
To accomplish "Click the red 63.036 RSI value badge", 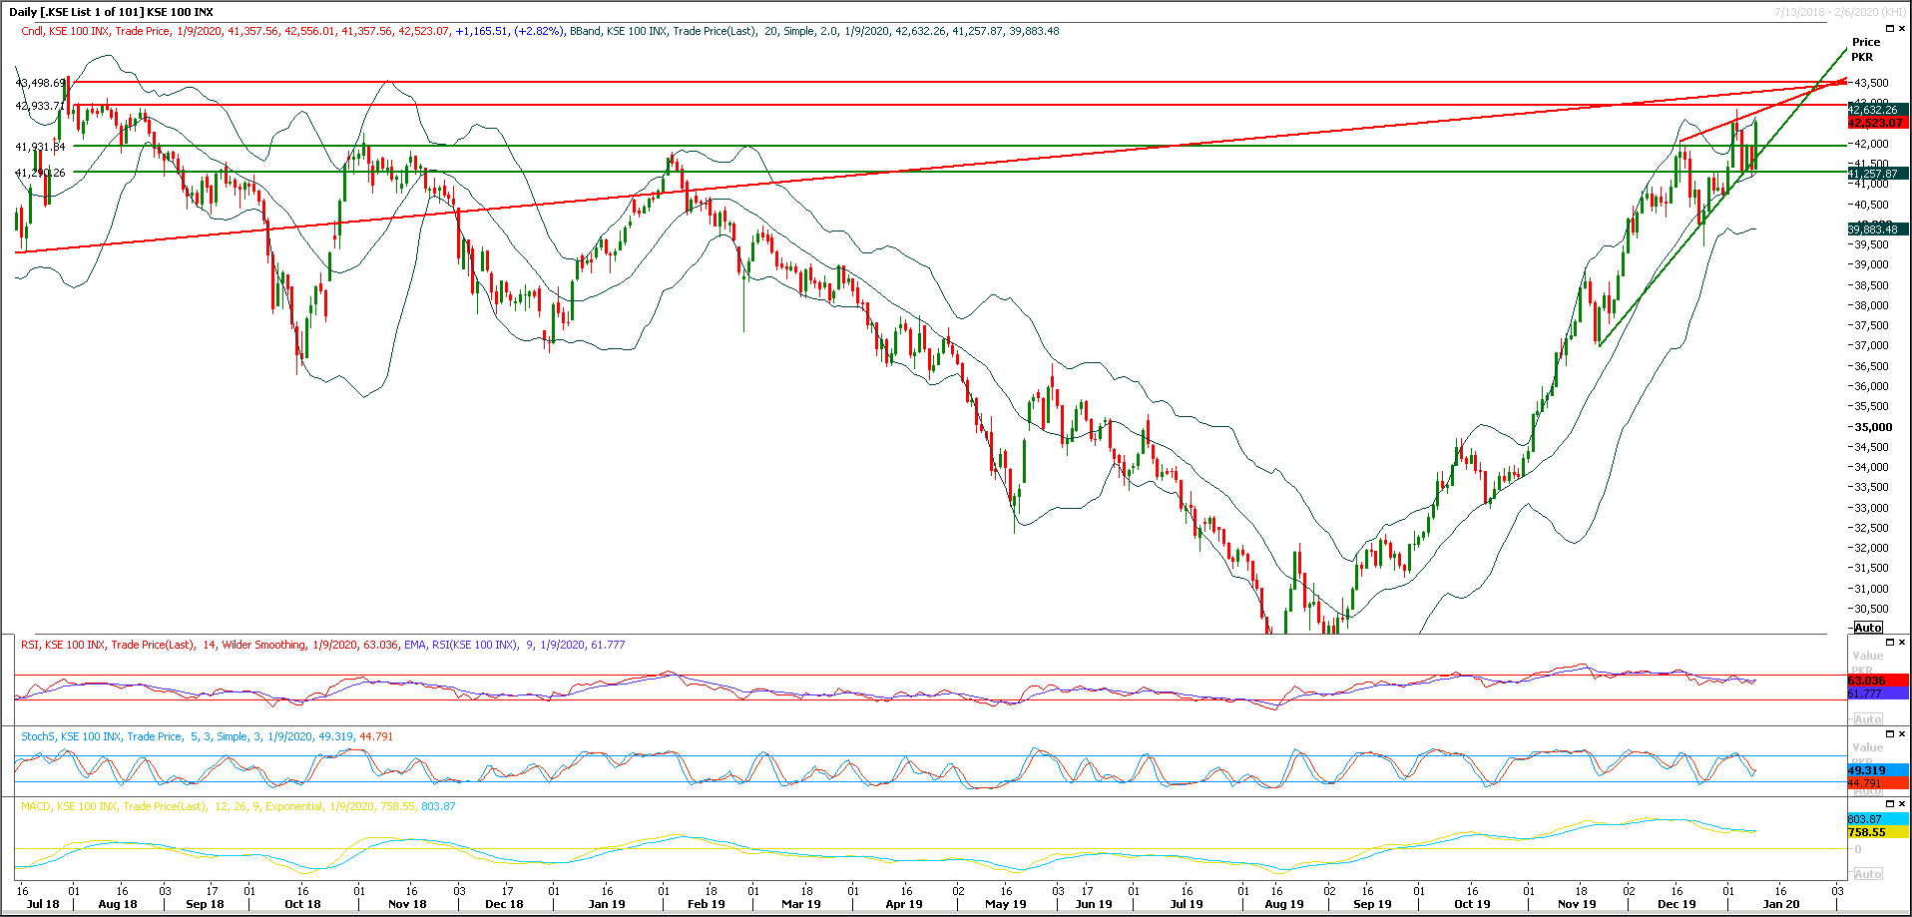I will [x=1871, y=680].
